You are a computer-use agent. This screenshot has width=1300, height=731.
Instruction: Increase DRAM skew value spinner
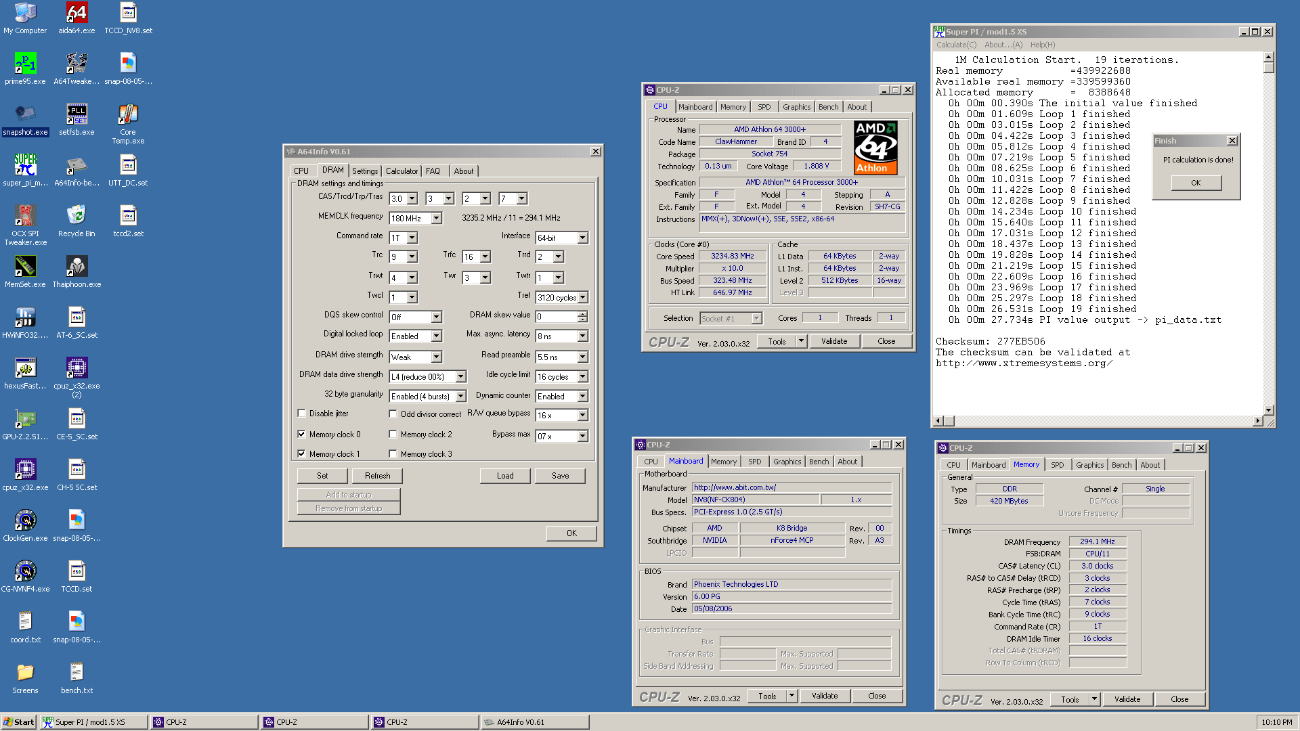coord(582,314)
